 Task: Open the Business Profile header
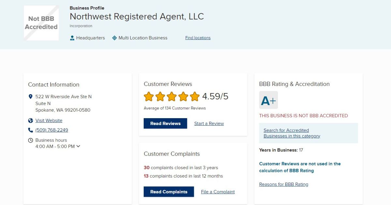pyautogui.click(x=87, y=8)
